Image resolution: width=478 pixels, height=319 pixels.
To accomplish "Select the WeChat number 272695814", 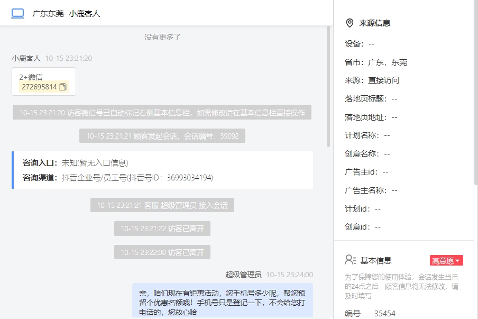I will (39, 87).
